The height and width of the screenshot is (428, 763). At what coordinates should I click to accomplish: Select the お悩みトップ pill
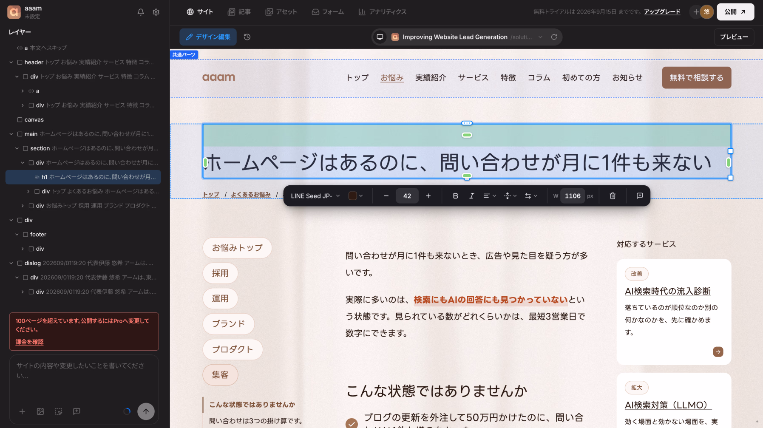click(237, 248)
